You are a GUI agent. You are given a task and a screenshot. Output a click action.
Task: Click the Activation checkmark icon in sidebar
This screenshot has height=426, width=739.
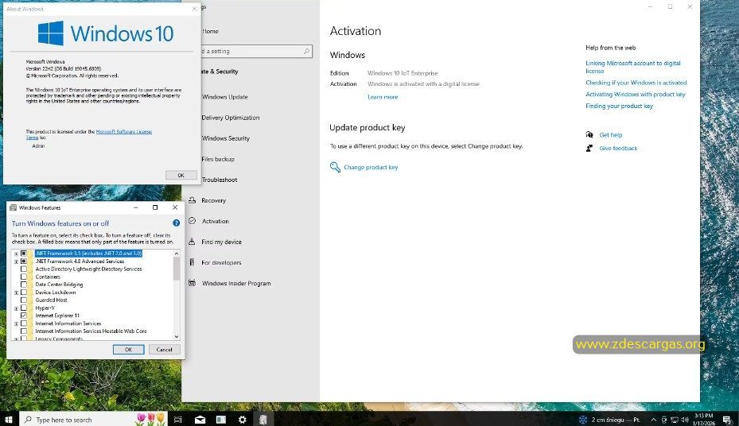(192, 221)
